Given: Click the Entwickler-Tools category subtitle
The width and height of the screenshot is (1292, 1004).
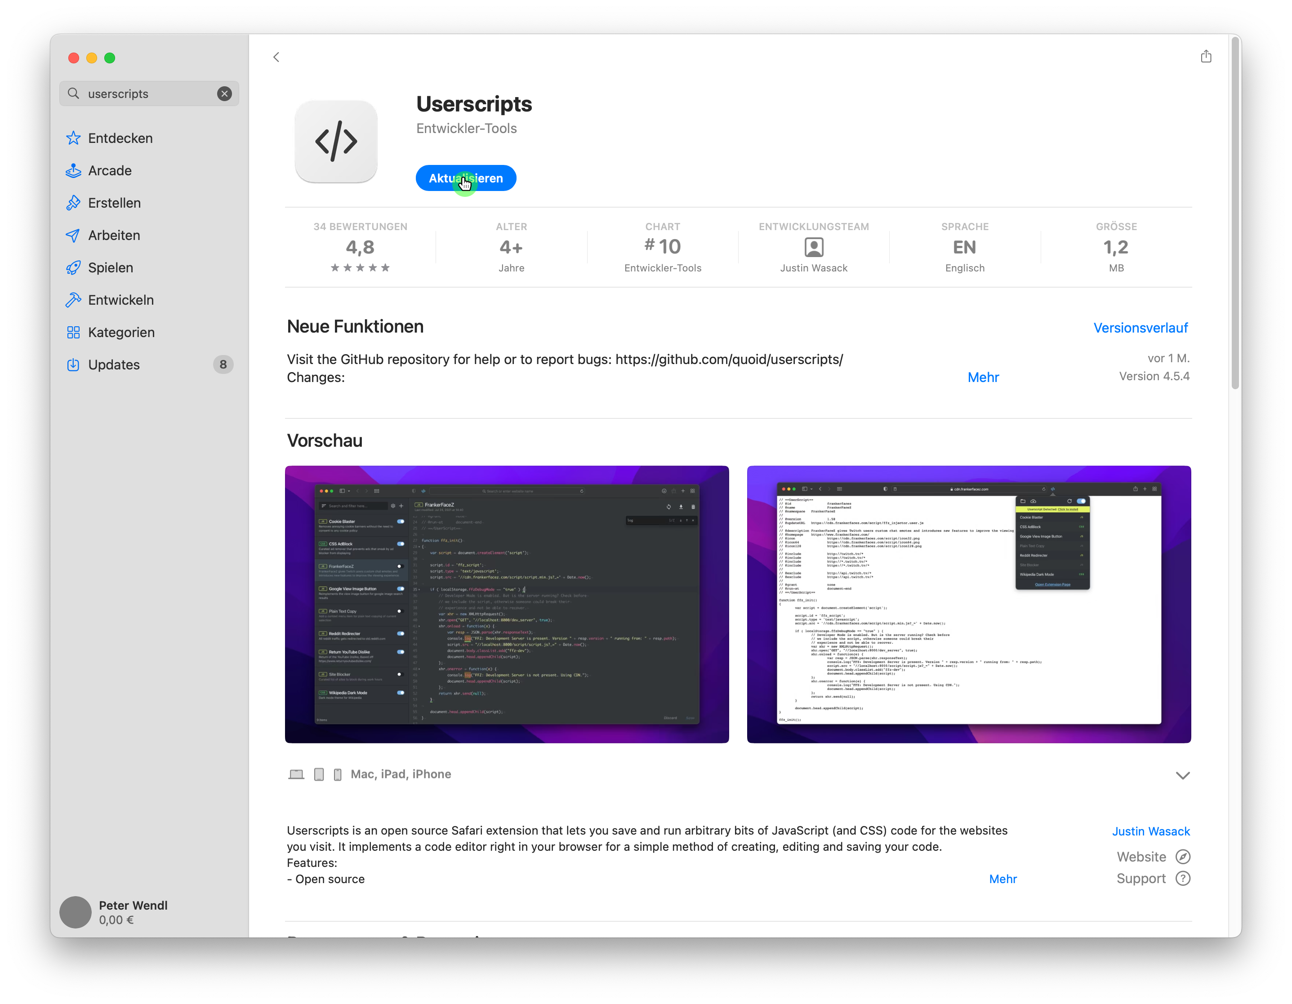Looking at the screenshot, I should 466,128.
